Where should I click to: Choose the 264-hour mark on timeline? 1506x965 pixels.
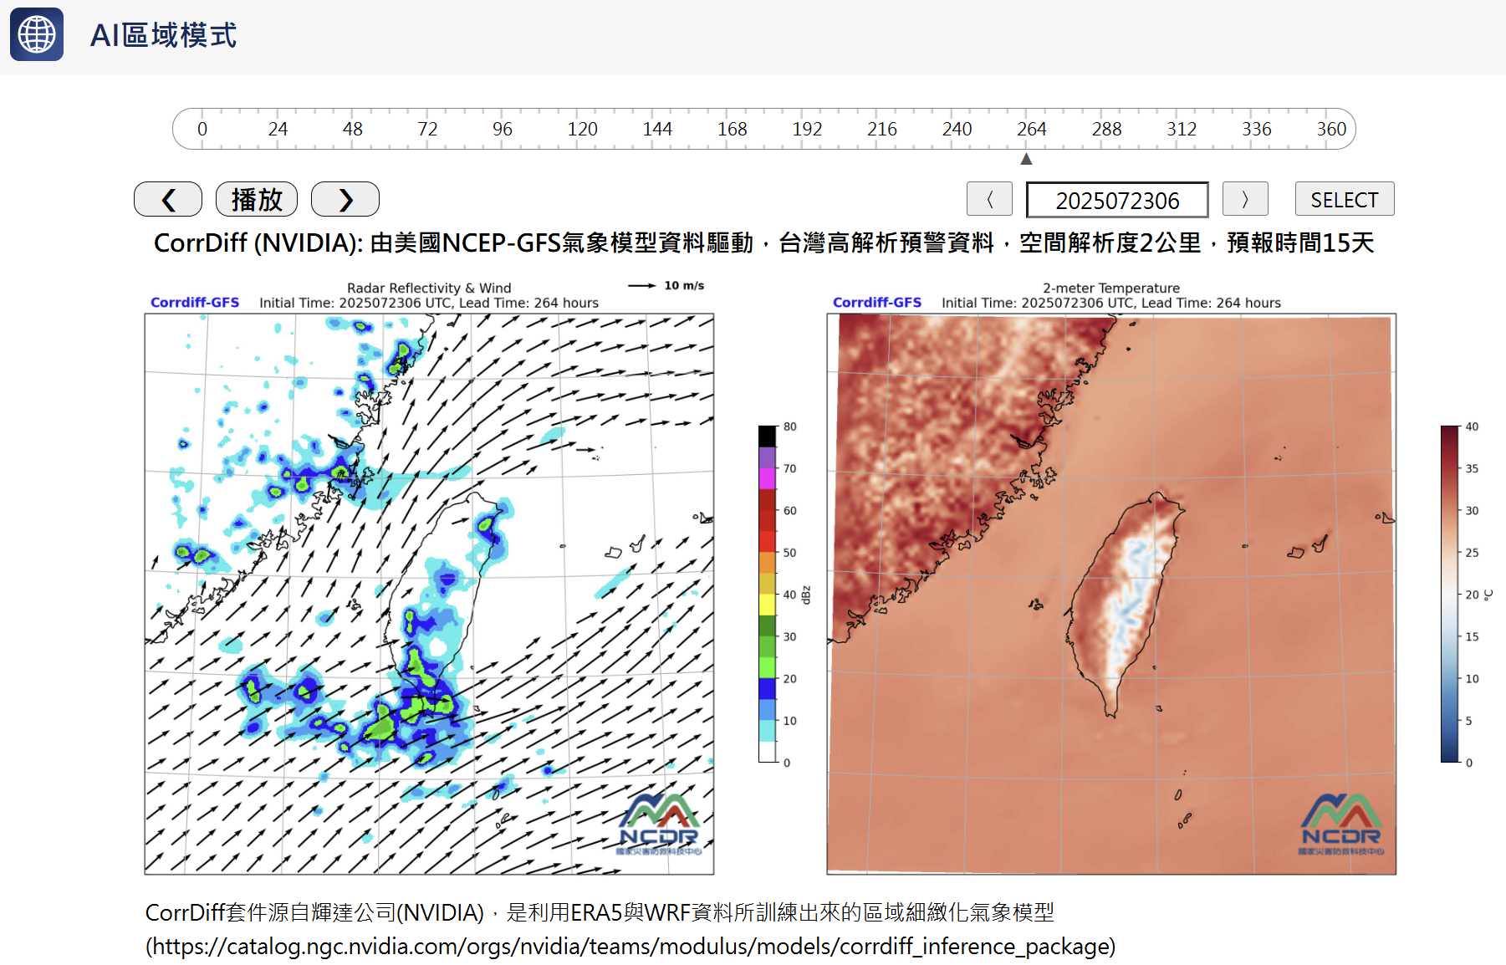[x=1031, y=129]
